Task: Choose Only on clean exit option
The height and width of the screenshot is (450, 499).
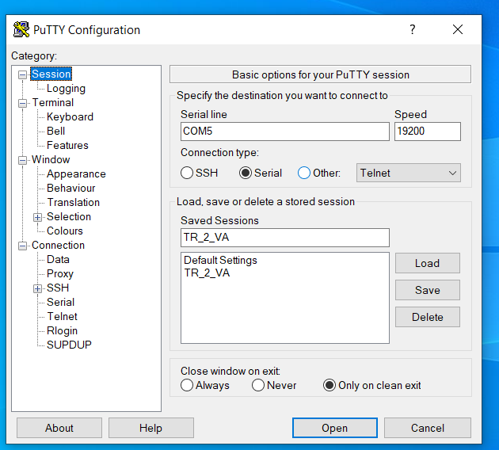Action: point(329,385)
